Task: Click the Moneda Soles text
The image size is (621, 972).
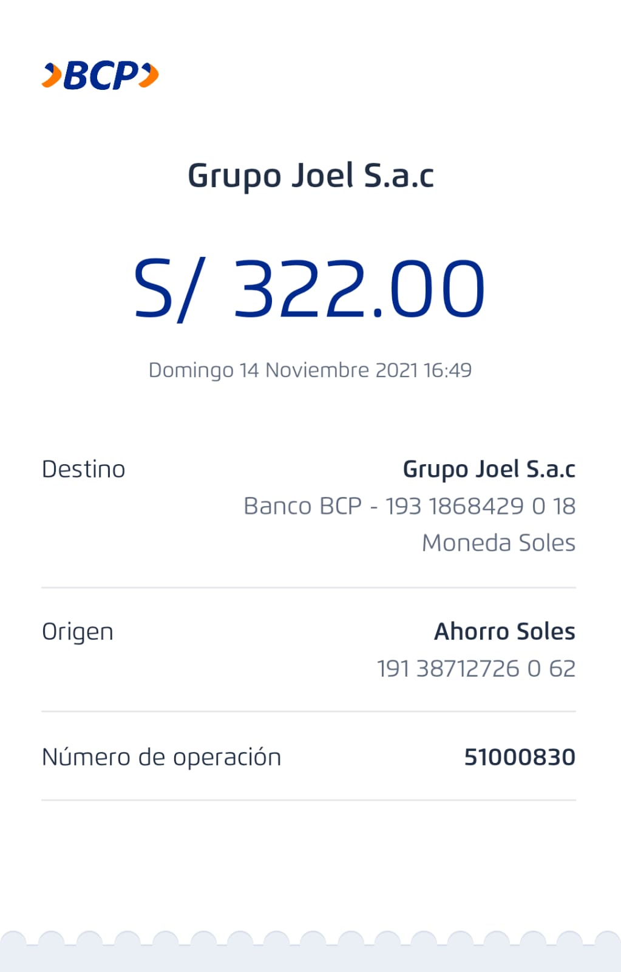Action: 498,542
